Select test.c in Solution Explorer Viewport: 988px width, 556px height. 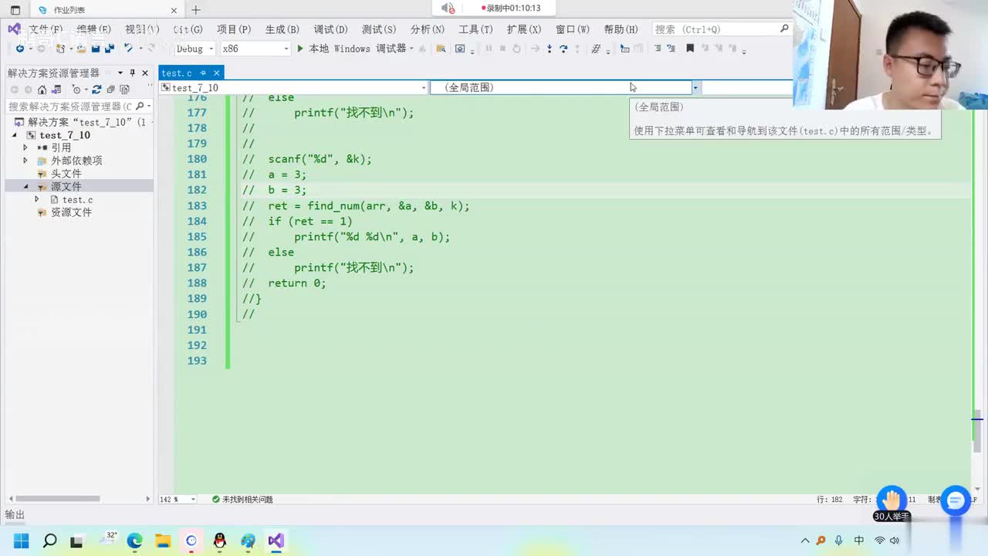77,199
